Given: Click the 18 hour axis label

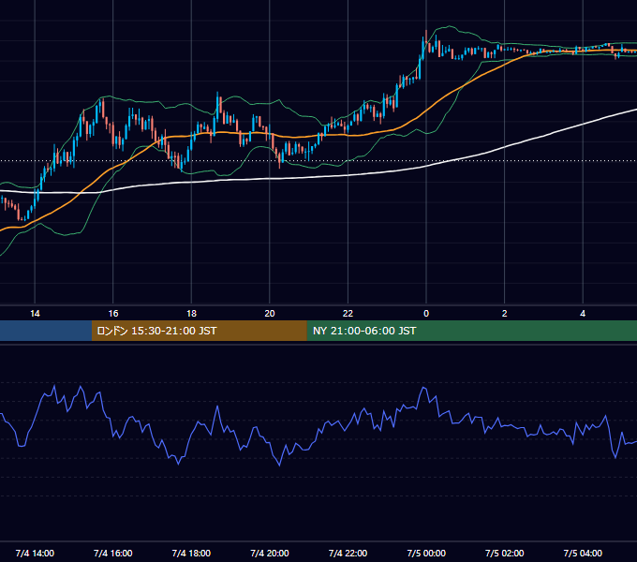Looking at the screenshot, I should (191, 314).
